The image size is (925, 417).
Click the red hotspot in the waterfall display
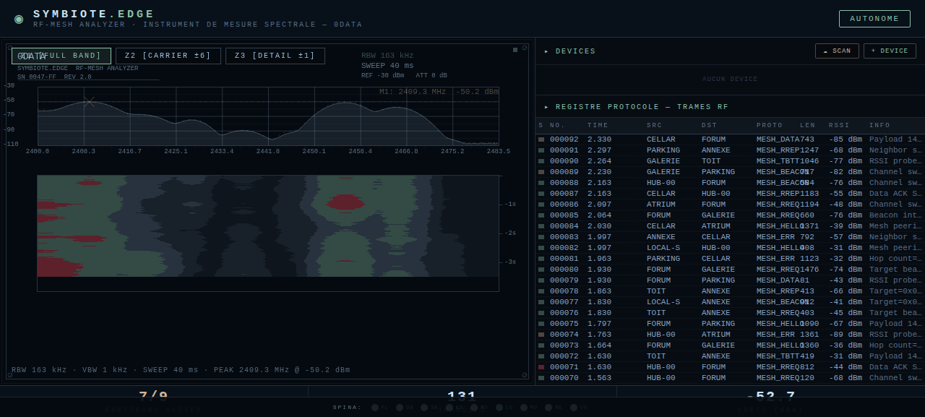pyautogui.click(x=345, y=202)
